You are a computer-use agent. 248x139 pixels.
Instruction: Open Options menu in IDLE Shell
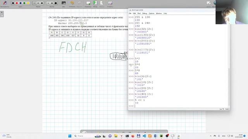point(152,14)
